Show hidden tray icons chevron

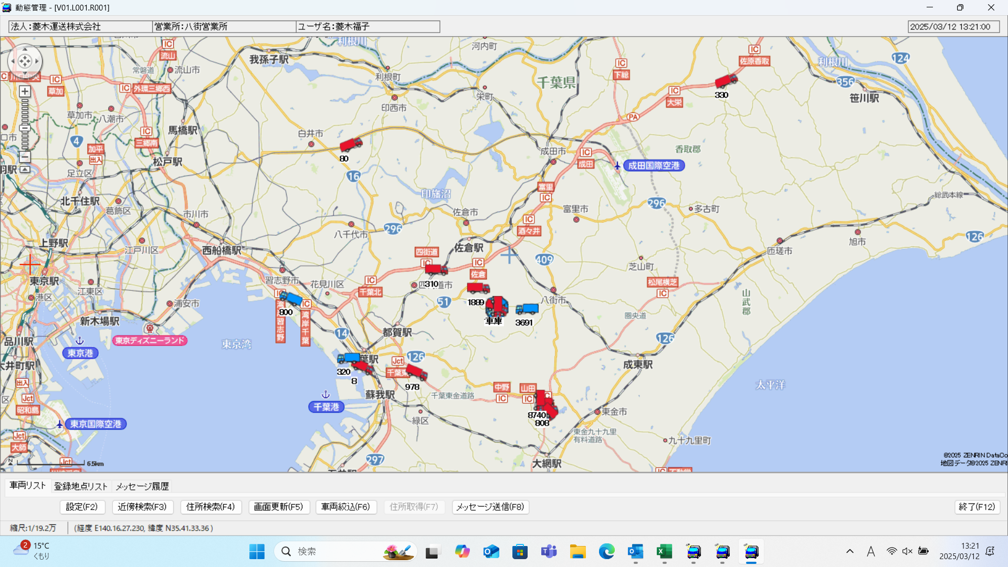click(x=849, y=552)
